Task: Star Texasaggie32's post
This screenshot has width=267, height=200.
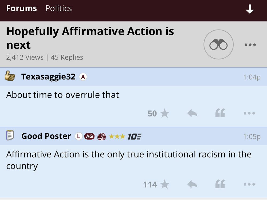Action: coord(164,113)
